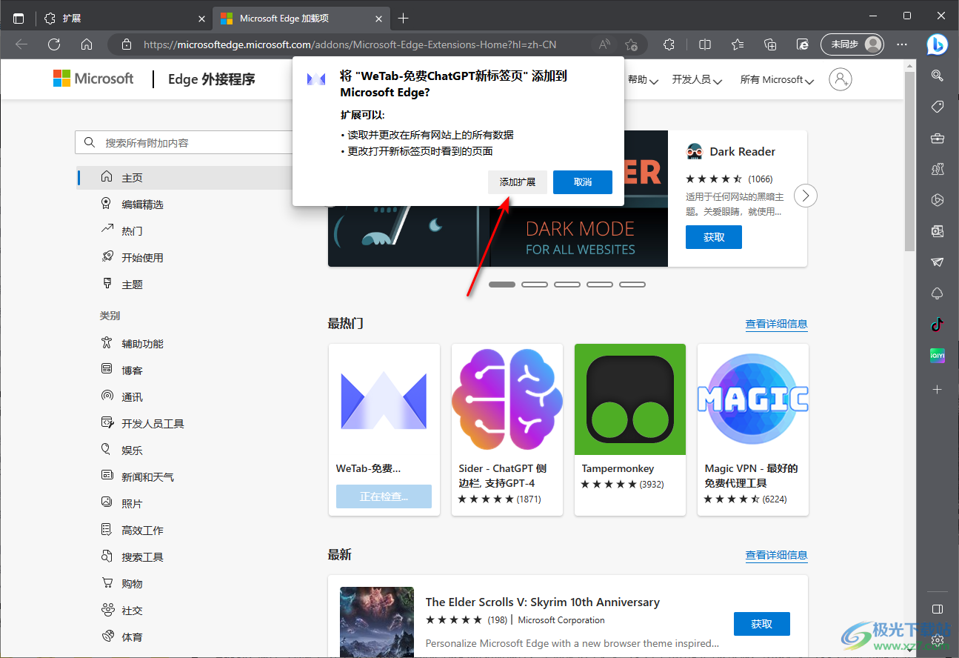The height and width of the screenshot is (658, 959).
Task: Advance carousel with next arrow
Action: (x=806, y=196)
